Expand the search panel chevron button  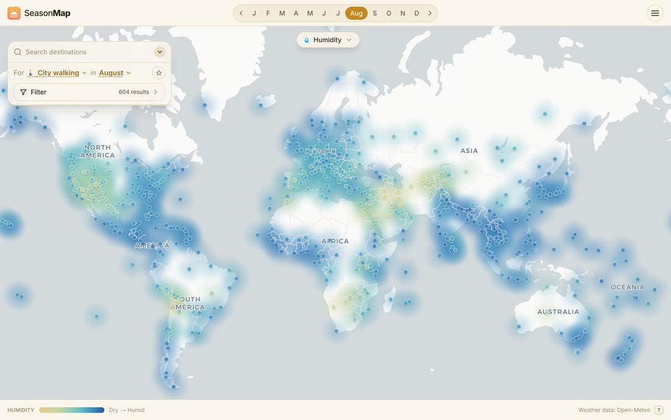160,52
